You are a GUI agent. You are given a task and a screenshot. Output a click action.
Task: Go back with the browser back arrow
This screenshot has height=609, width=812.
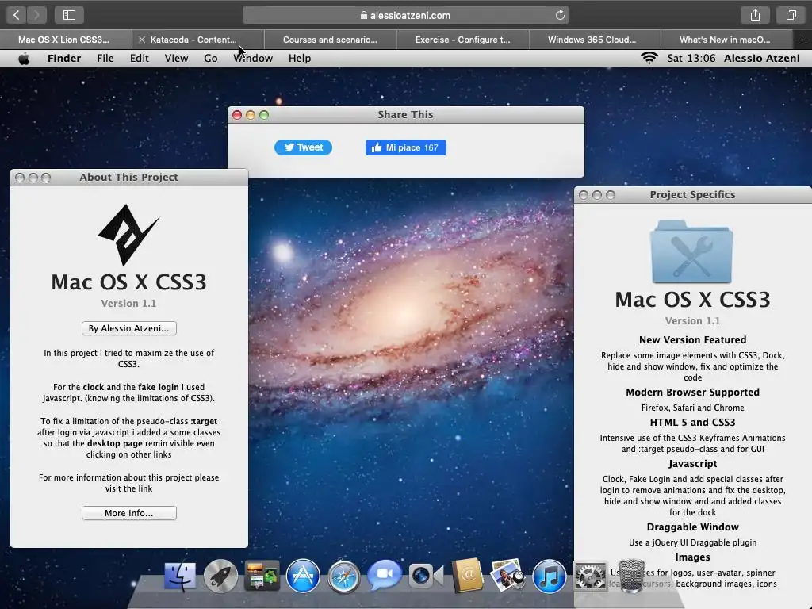pos(16,15)
